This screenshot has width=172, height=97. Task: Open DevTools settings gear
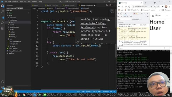[142, 13]
